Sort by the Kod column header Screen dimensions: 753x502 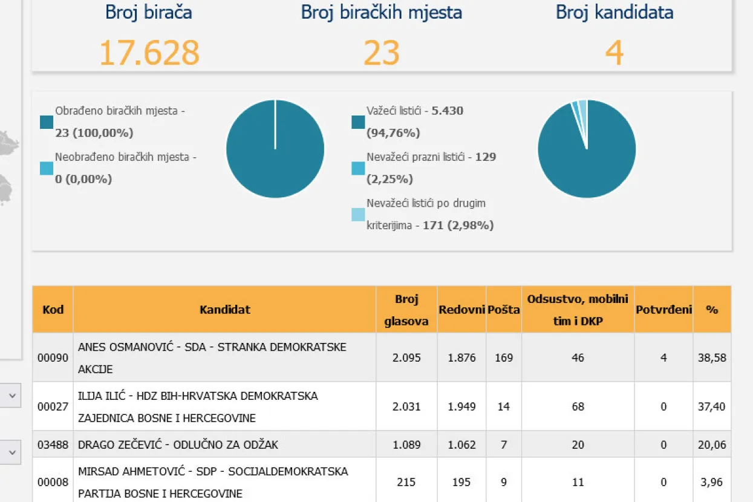tap(53, 310)
